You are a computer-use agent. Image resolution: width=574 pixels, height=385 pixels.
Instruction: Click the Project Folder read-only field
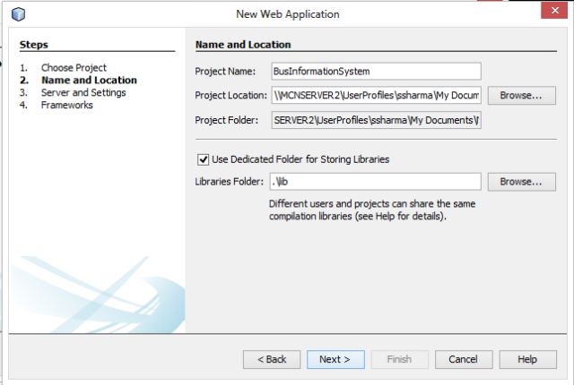click(x=376, y=120)
